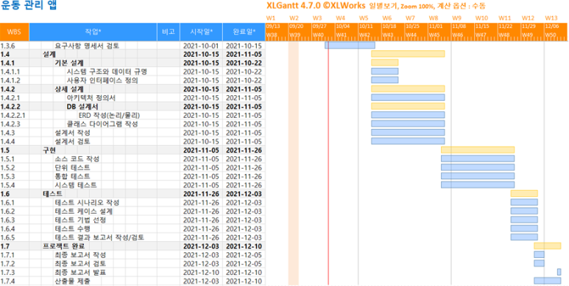Click the yellow summary bar for 구현

[x=478, y=150]
